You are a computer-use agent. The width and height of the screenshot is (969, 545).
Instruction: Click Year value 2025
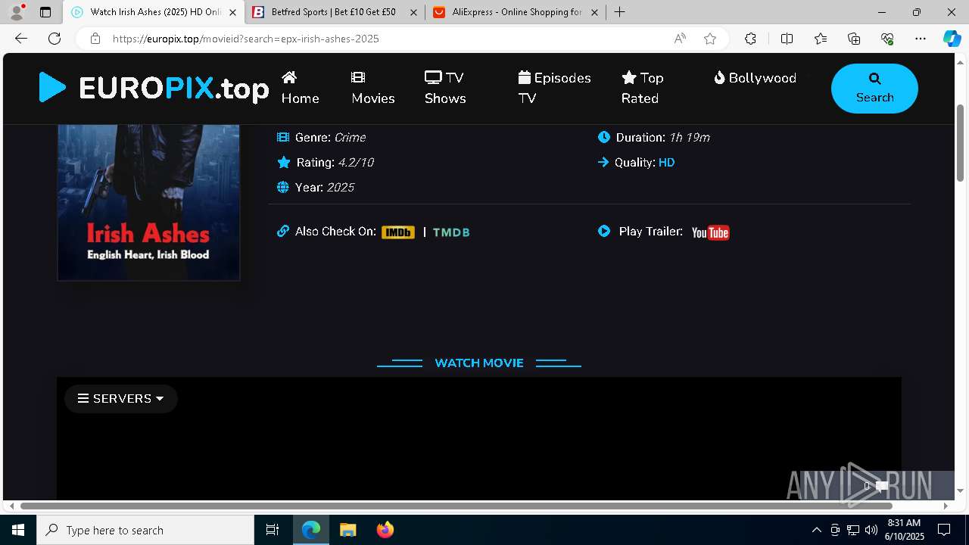tap(341, 187)
